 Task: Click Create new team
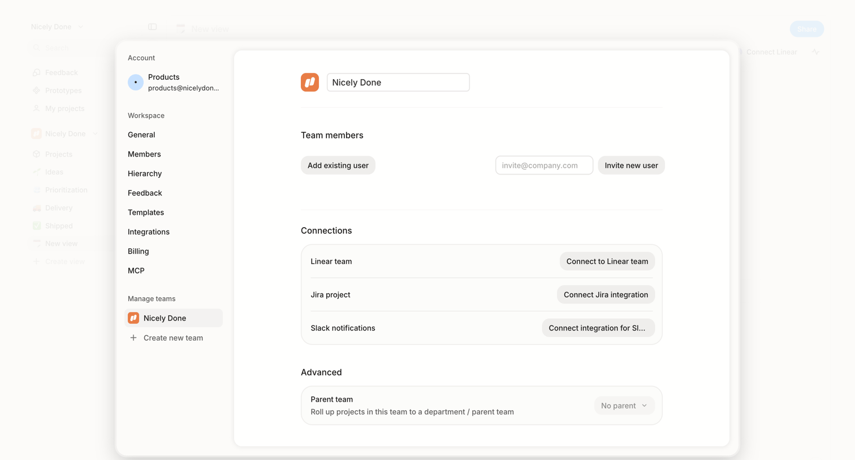pyautogui.click(x=174, y=338)
